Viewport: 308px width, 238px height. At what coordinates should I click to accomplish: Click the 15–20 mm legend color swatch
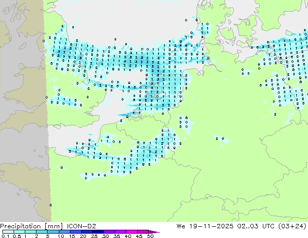(75, 232)
